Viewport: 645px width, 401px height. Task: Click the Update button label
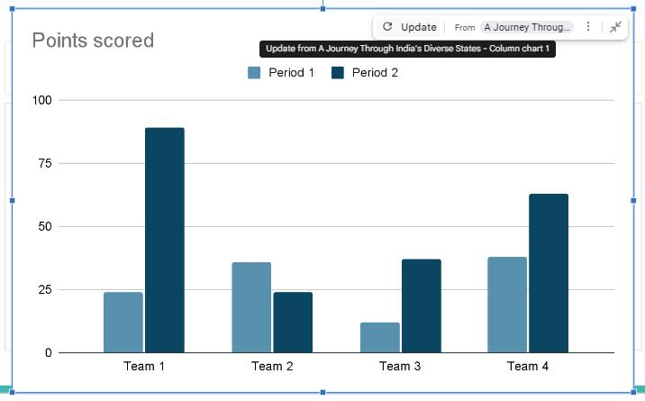pos(418,27)
